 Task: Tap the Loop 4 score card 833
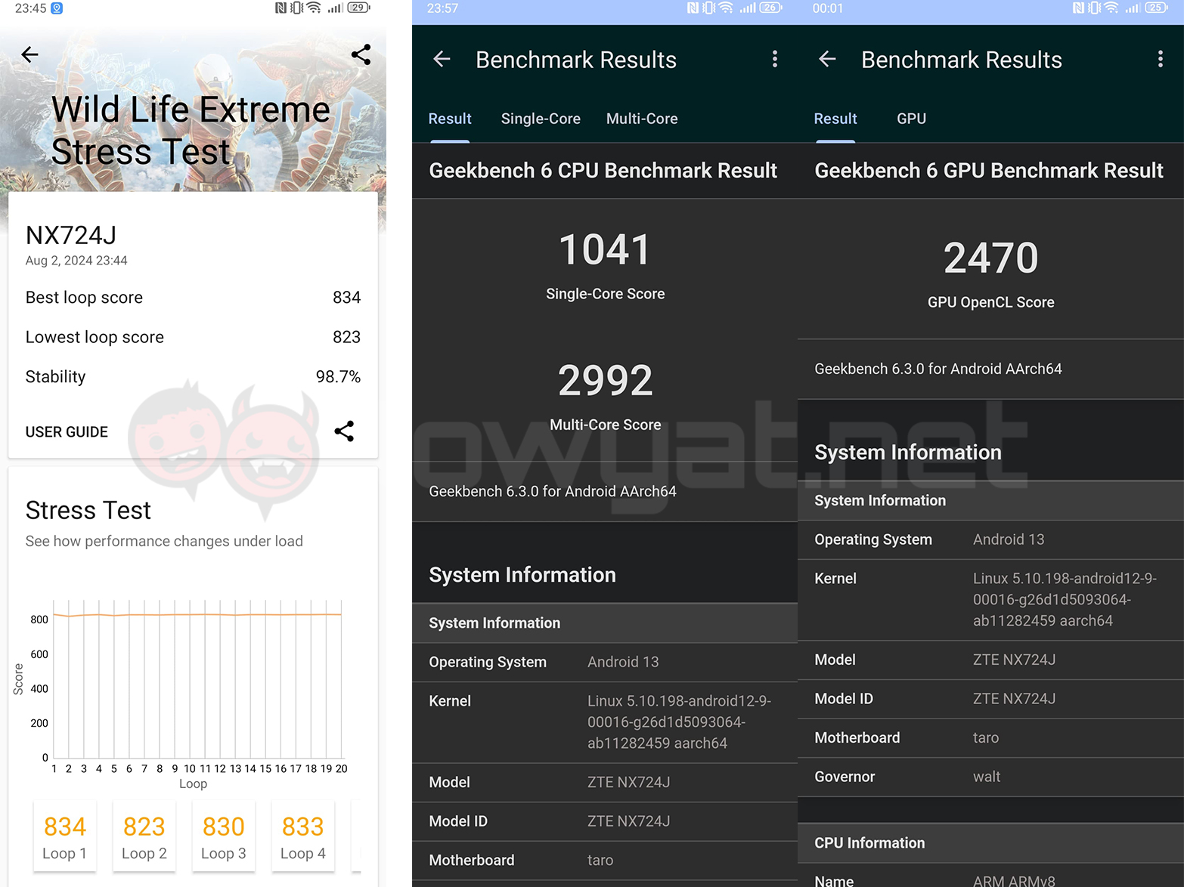(303, 836)
